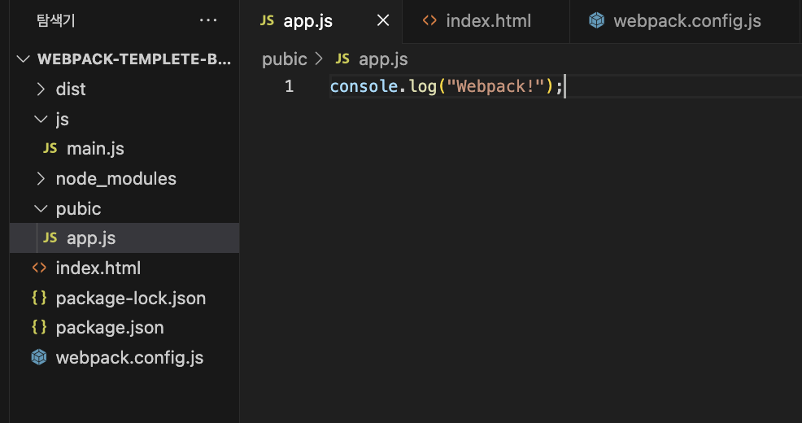Click the webpack icon on webpack.config.js tab
802x423 pixels.
(596, 20)
